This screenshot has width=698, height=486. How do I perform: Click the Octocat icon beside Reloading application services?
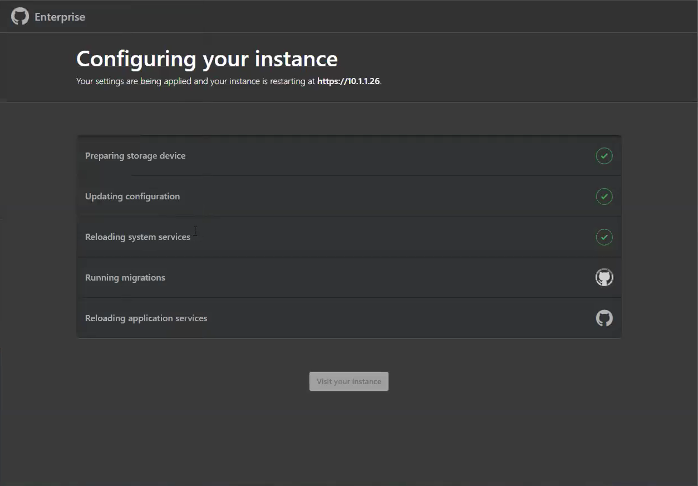604,317
